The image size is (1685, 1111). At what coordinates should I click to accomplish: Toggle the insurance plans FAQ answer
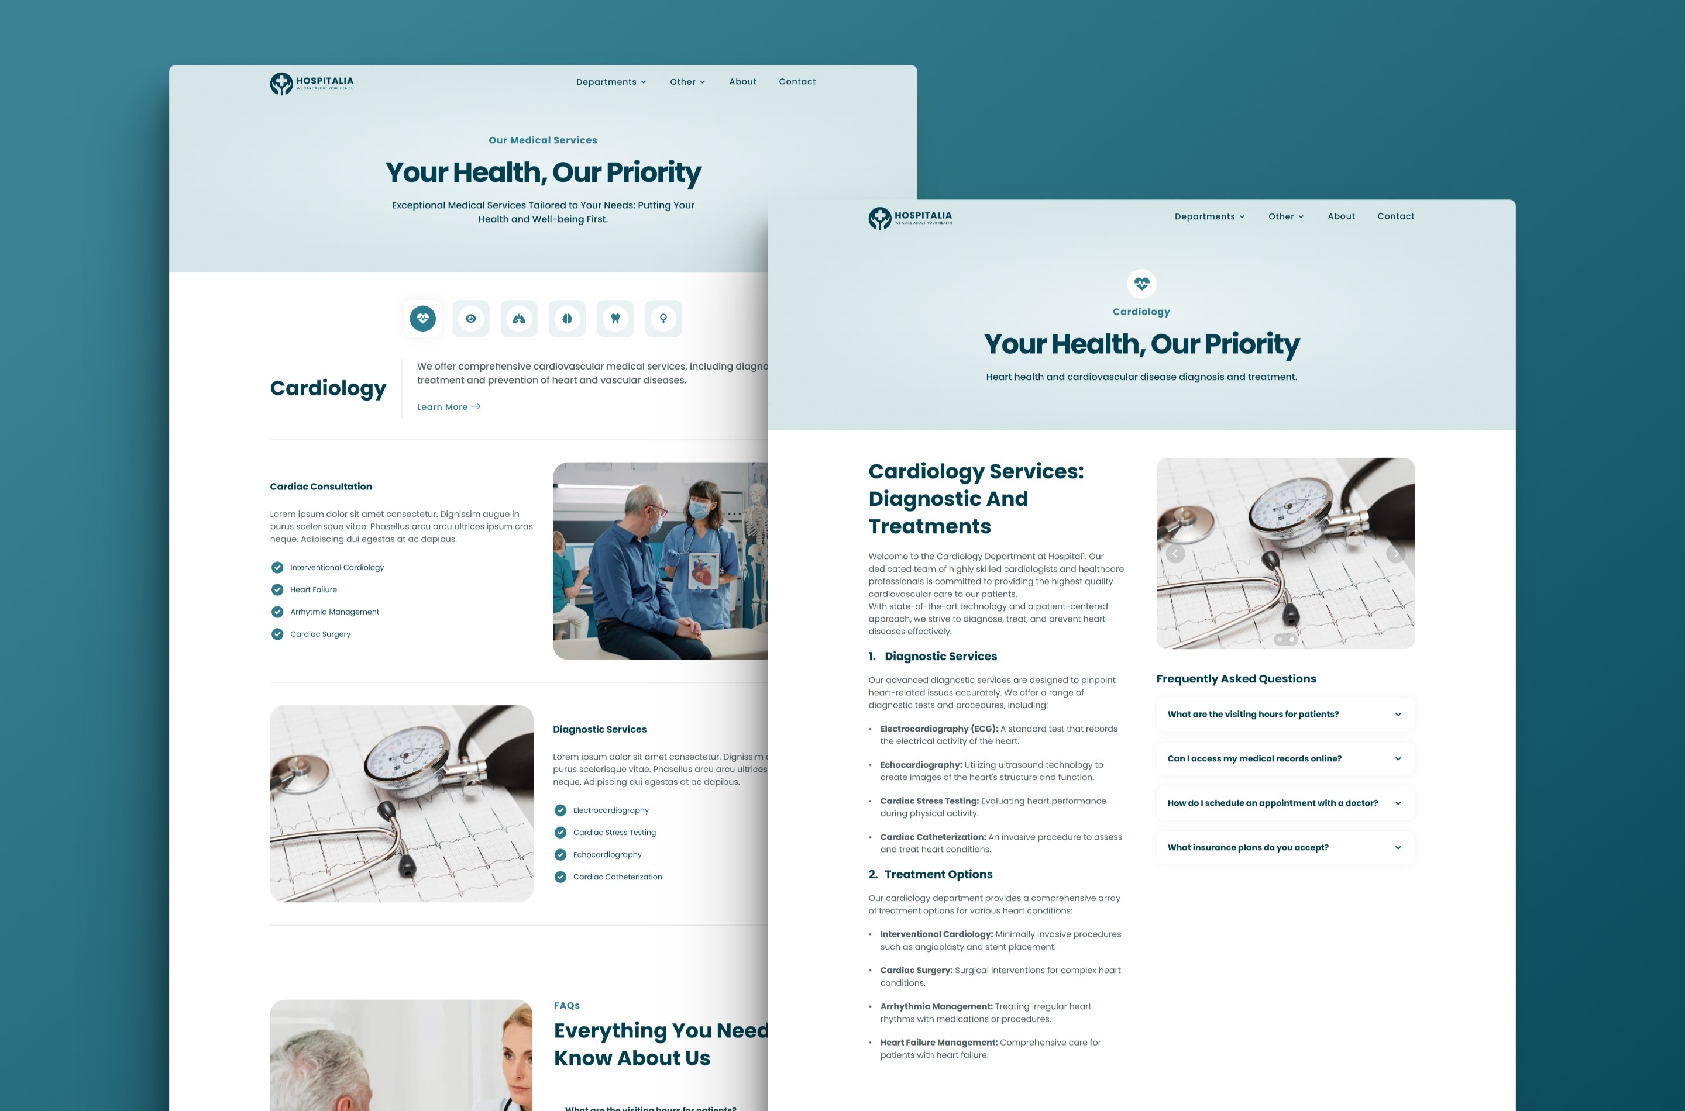[x=1283, y=847]
